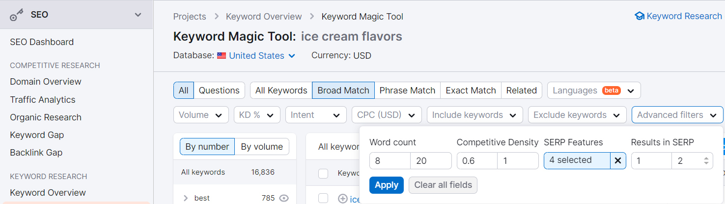725x204 pixels.
Task: Click the Keyword Research graduation cap icon
Action: (640, 17)
